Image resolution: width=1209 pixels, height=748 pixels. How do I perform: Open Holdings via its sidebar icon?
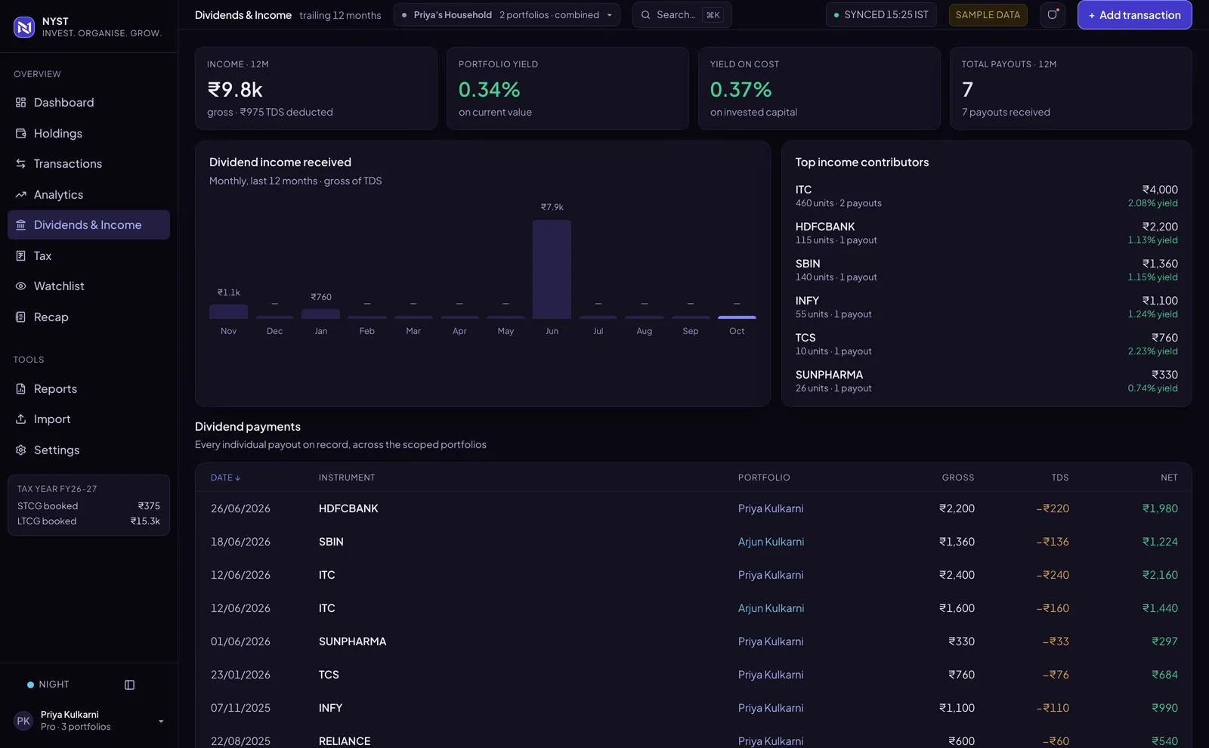[x=20, y=133]
